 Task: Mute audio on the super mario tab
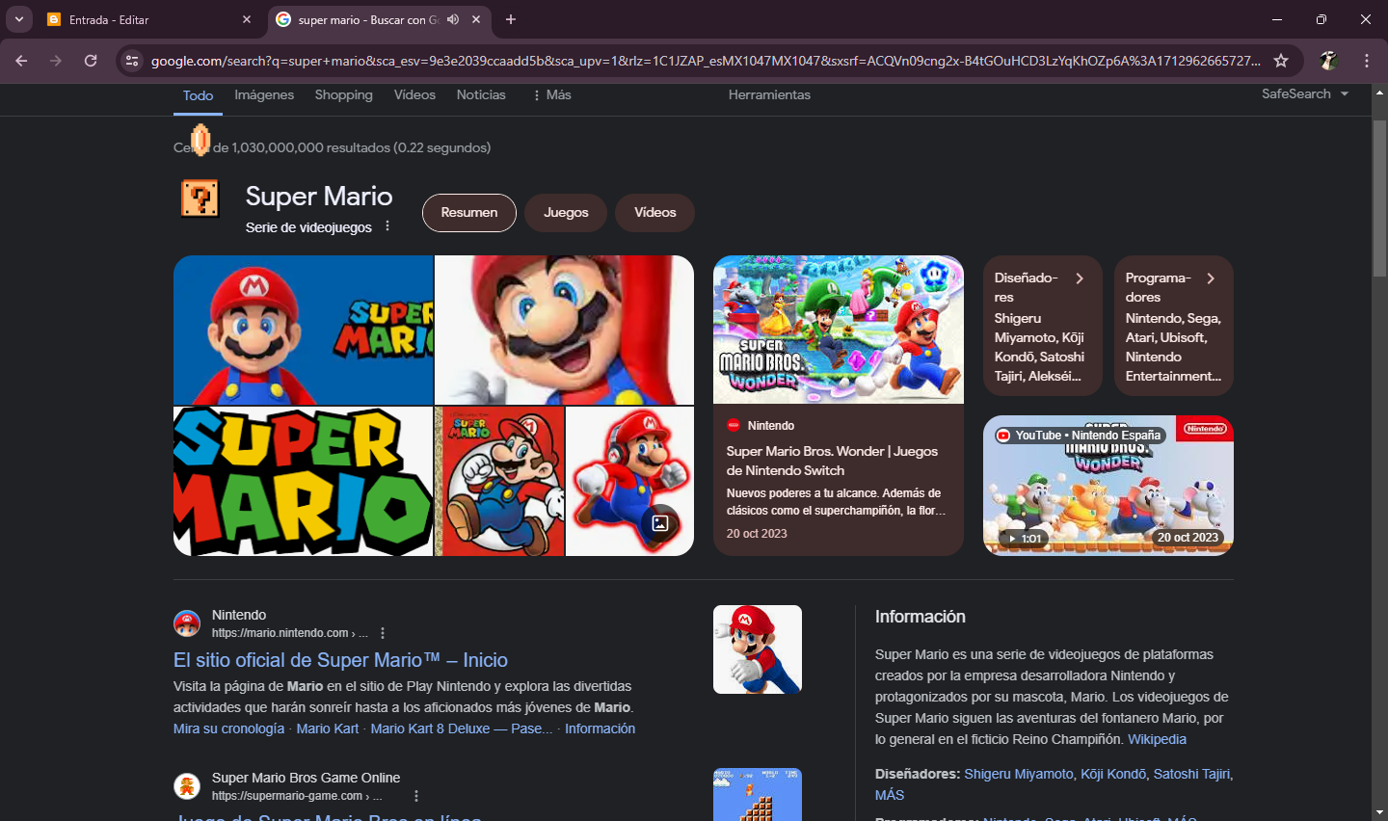453,19
